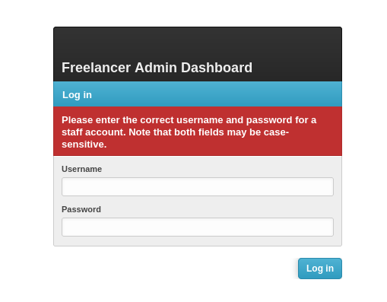Click the word 'Dashboard' in the heading

click(x=217, y=68)
